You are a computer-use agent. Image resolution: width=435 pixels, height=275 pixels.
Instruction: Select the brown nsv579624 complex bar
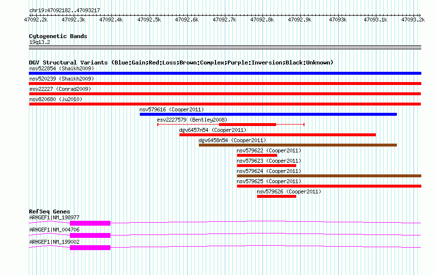(x=329, y=176)
